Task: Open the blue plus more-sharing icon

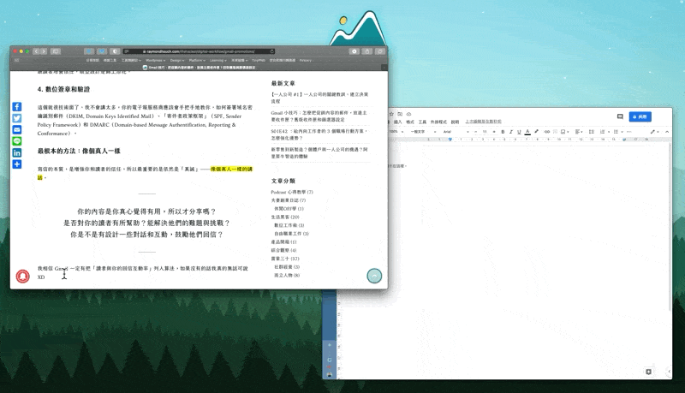Action: [16, 164]
